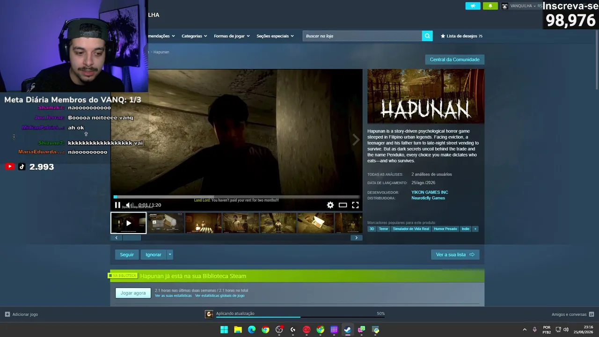Viewport: 599px width, 337px height.
Task: Select the second thumbnail showing a white box
Action: 166,223
